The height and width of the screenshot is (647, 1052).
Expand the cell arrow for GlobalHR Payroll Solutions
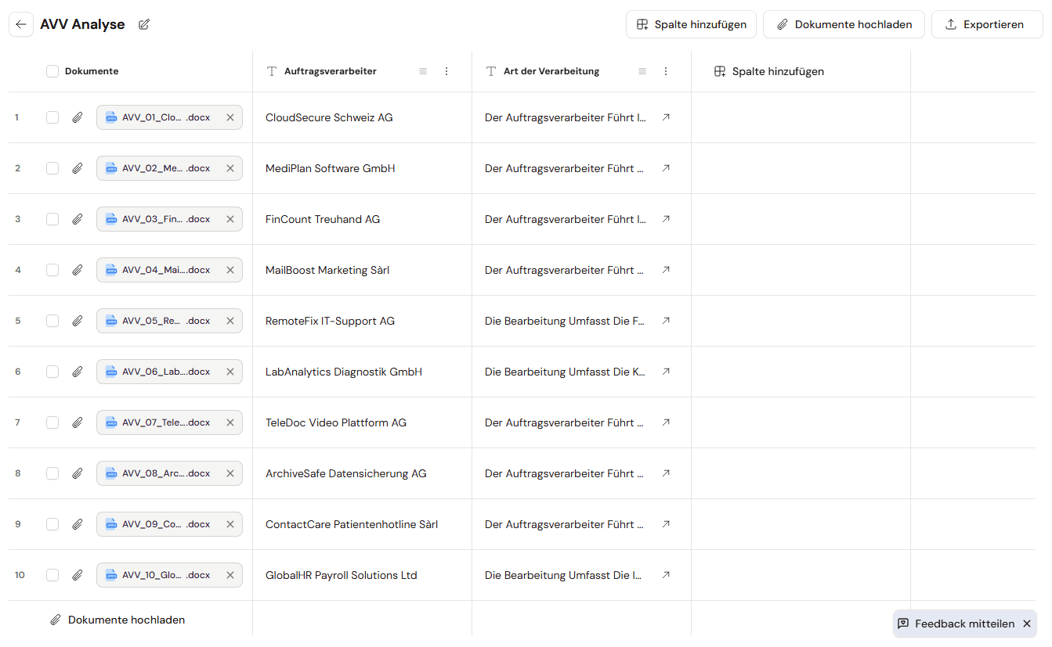666,575
